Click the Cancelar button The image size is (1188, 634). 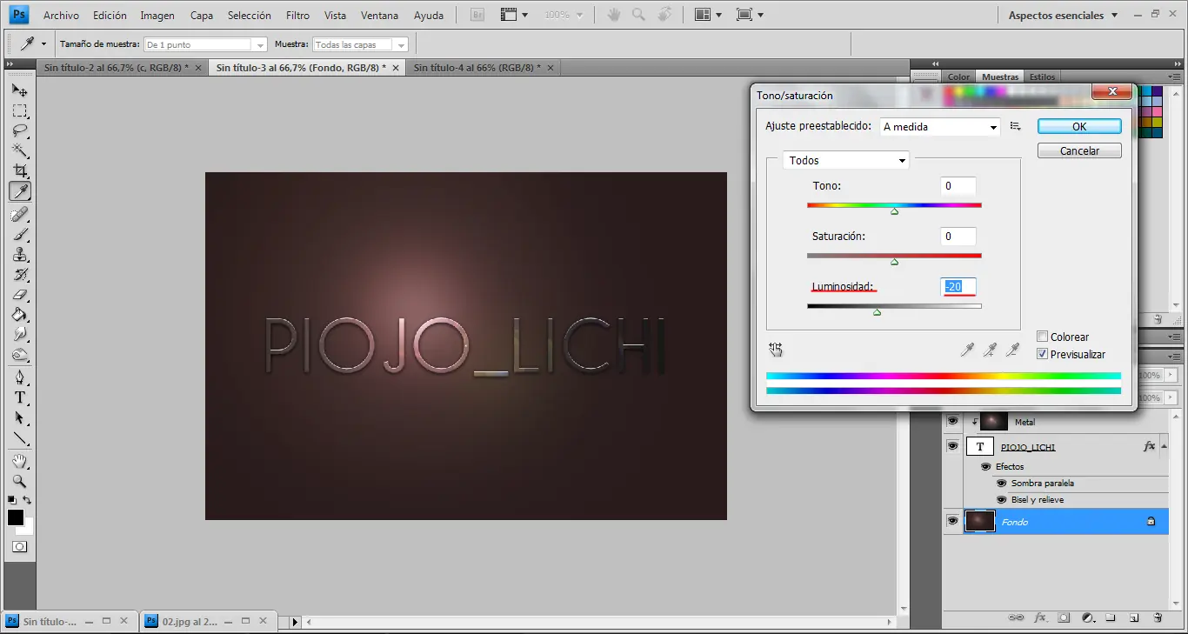tap(1079, 150)
